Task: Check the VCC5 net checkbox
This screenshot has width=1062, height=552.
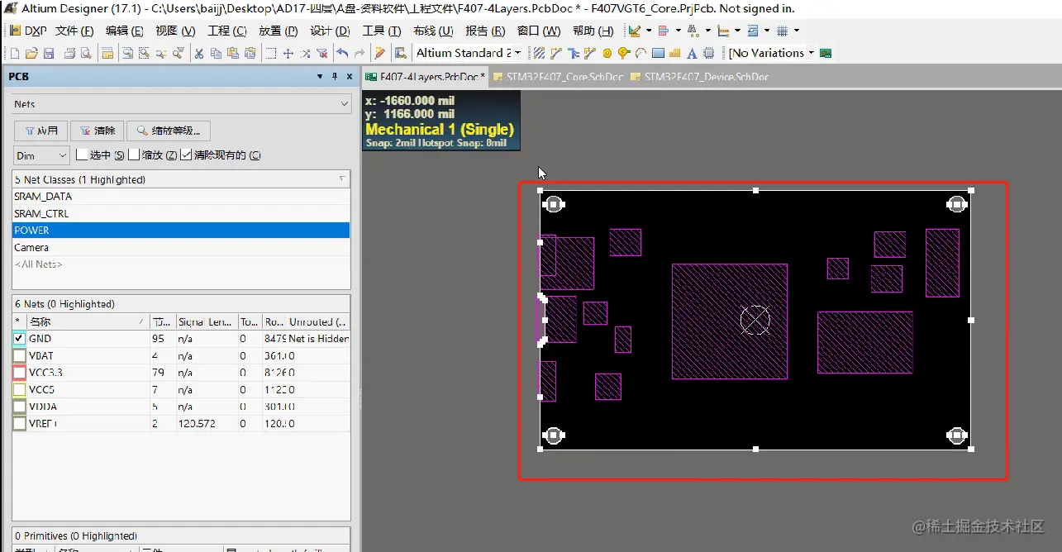Action: [20, 389]
